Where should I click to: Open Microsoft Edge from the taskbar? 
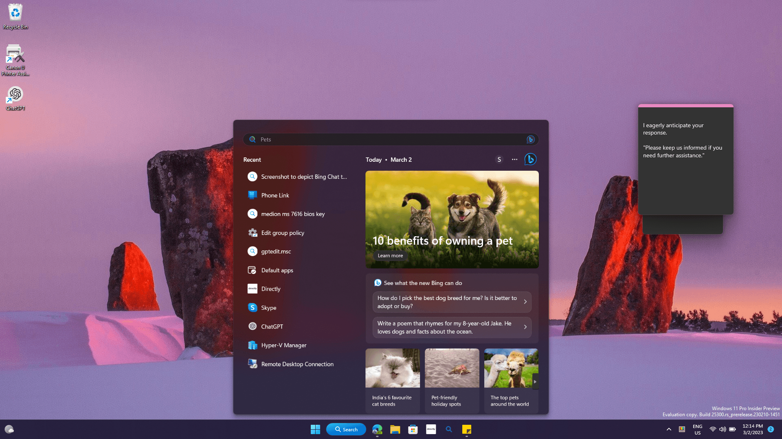click(x=377, y=429)
